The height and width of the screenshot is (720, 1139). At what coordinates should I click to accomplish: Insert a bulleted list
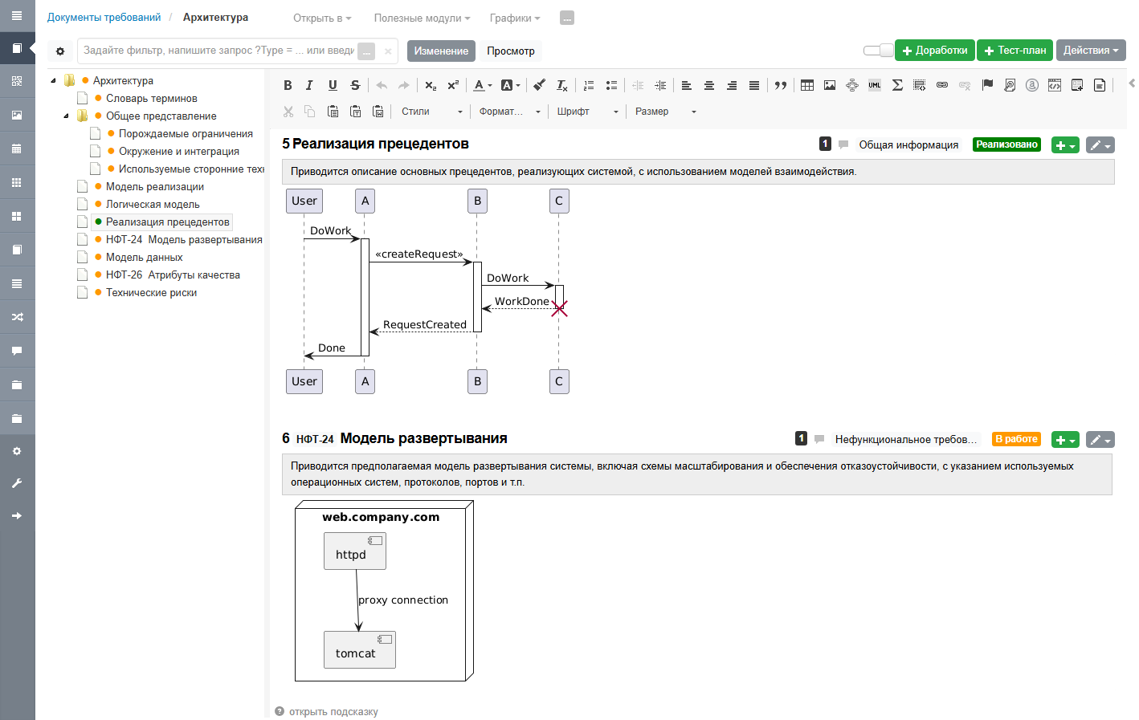click(611, 85)
